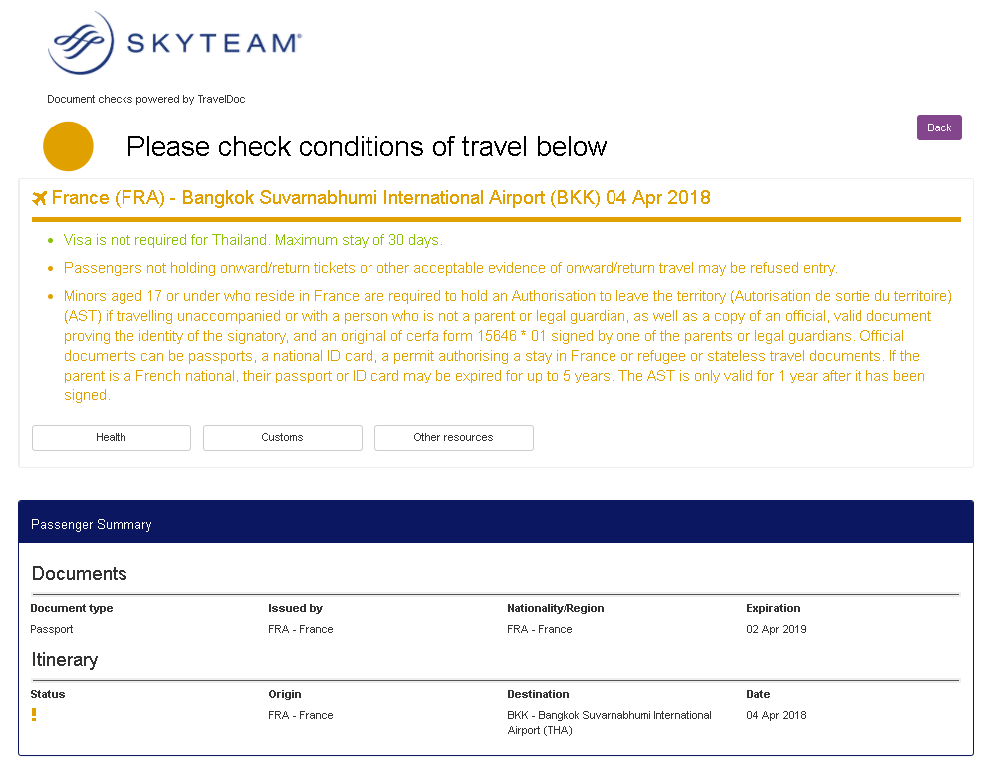Click the airplane icon beside France route

tap(40, 198)
